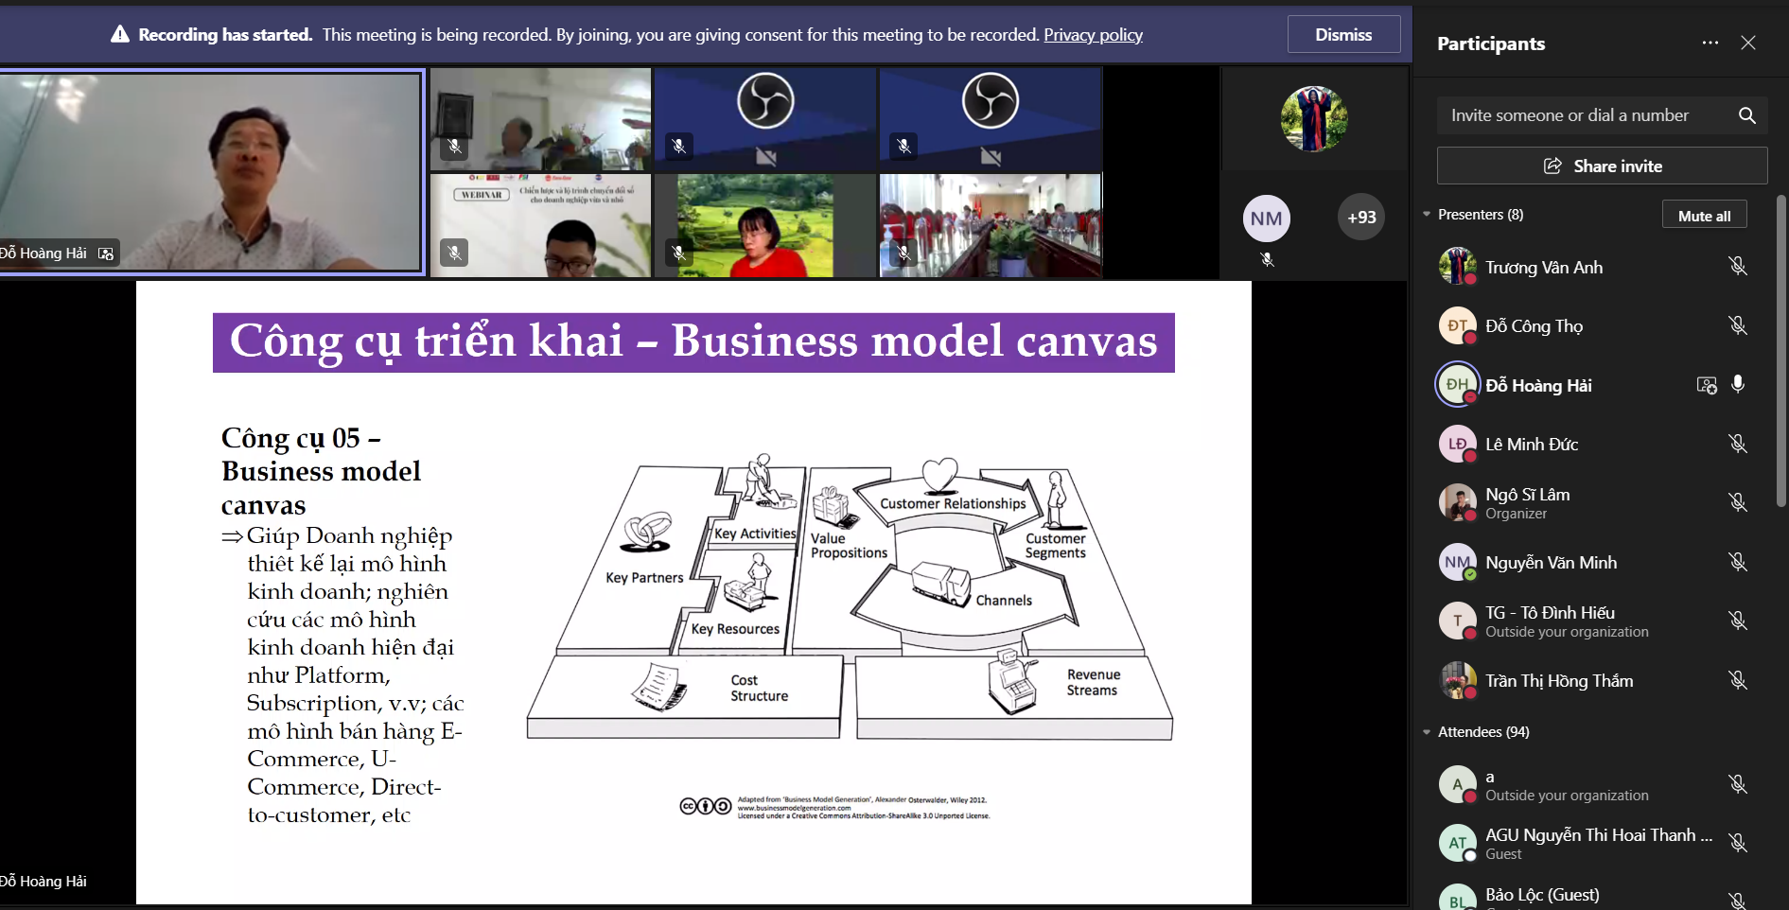Open the Privacy policy link
1789x910 pixels.
pyautogui.click(x=1093, y=35)
